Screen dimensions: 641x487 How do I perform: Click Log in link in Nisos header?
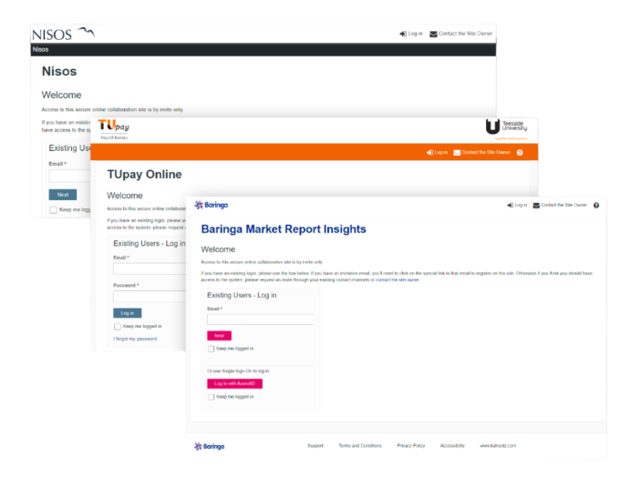click(x=411, y=34)
